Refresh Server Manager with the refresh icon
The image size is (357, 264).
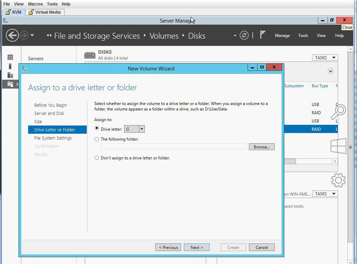click(244, 35)
